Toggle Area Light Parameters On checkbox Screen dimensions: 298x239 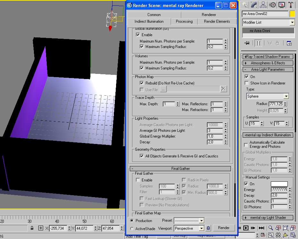(247, 76)
